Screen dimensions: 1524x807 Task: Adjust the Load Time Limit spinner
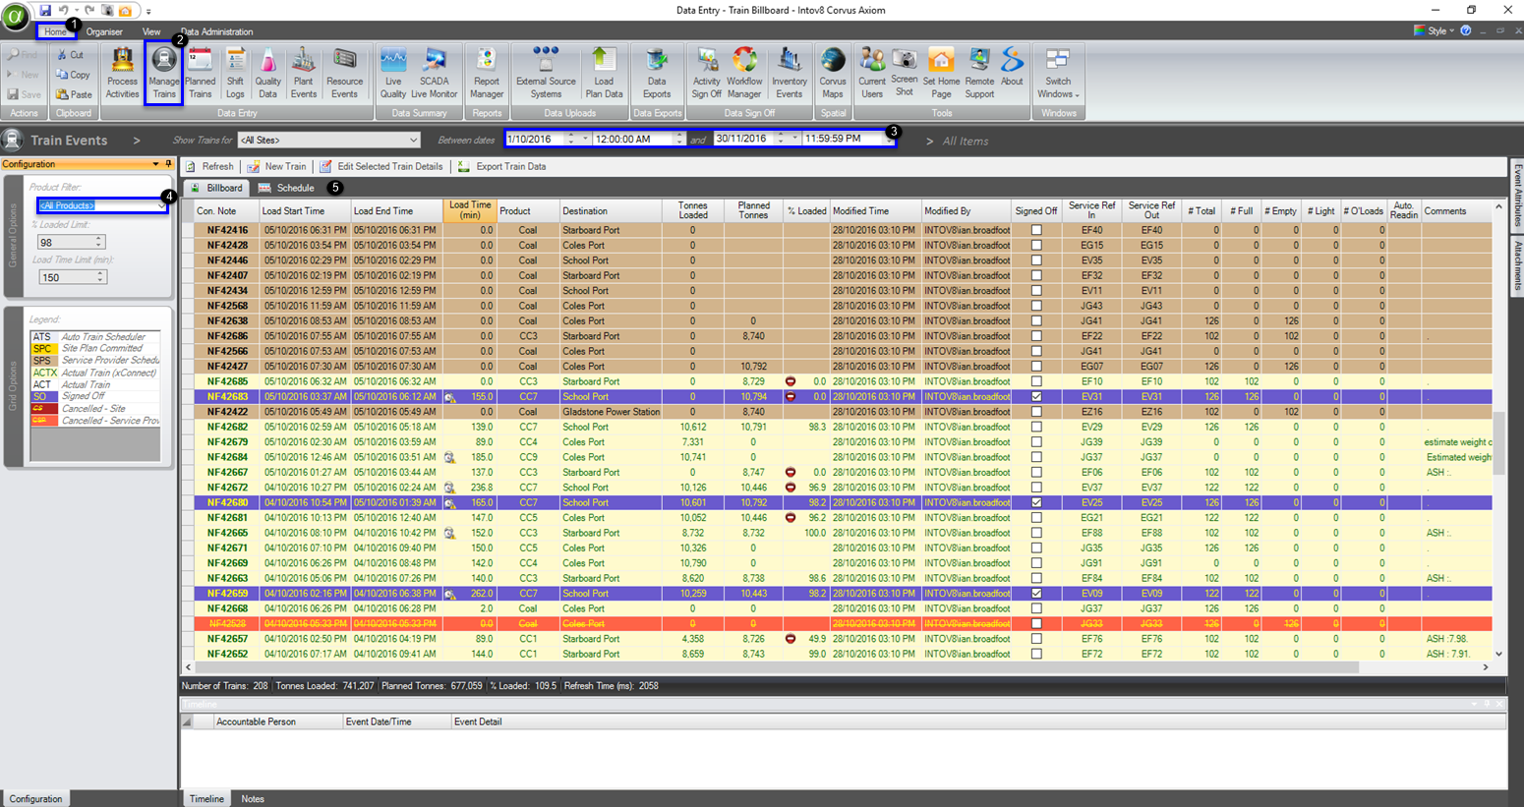(x=99, y=277)
